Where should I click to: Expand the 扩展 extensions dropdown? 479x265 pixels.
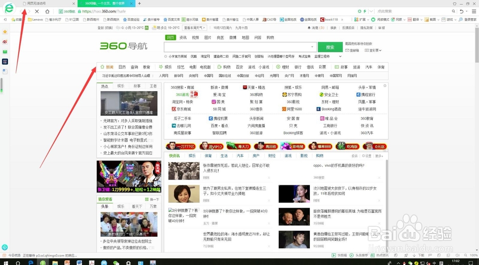[x=367, y=20]
